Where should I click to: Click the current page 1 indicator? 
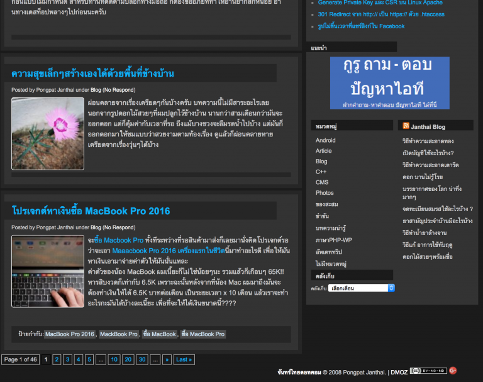tap(46, 359)
